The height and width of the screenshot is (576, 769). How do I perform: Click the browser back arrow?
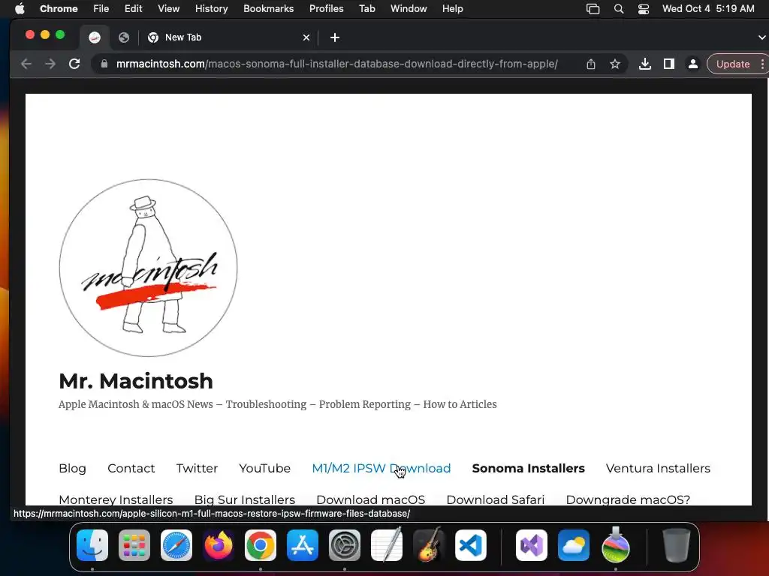[26, 64]
